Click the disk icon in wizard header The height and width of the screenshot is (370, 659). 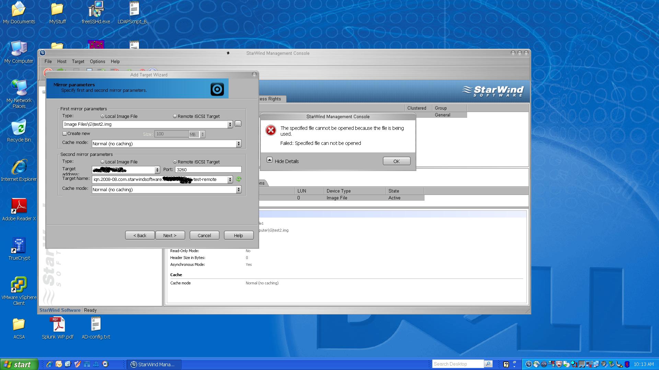coord(217,89)
